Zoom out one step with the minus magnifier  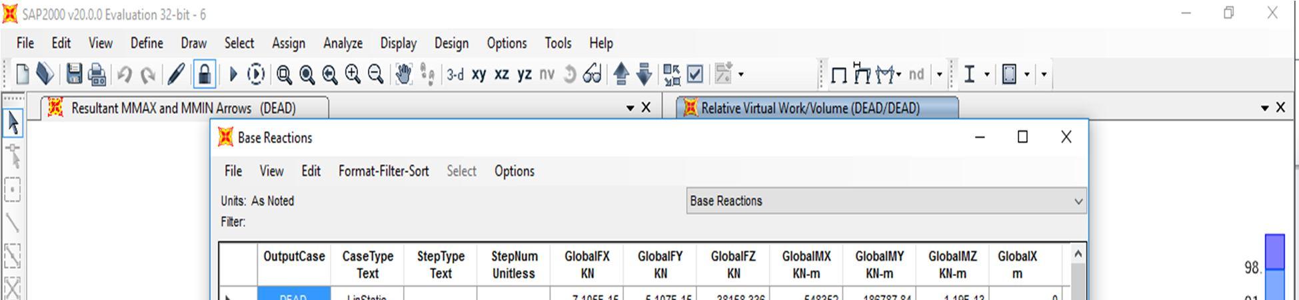[x=375, y=74]
